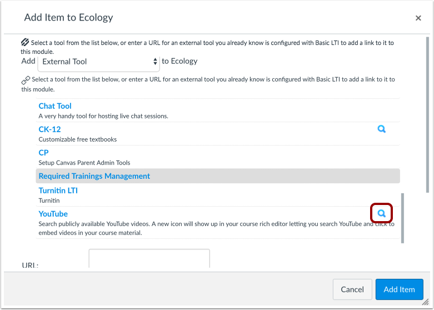Screen dimensions: 434x310
Task: Click the search icon next to YouTube
Action: coord(381,213)
